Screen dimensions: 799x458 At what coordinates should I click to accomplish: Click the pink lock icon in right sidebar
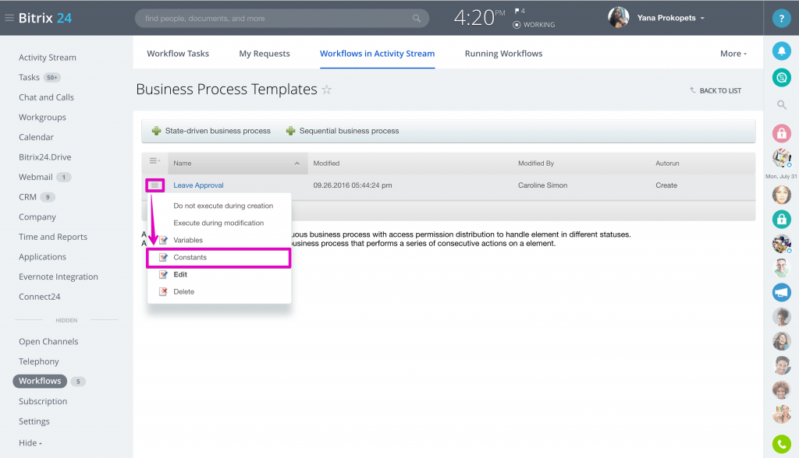pos(781,133)
